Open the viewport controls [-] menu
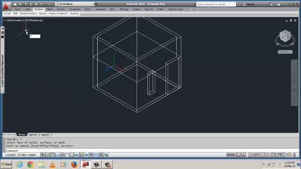 coord(5,20)
